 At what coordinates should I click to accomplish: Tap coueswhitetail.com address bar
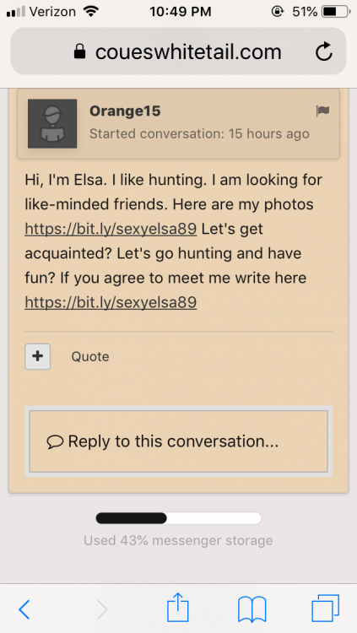pyautogui.click(x=178, y=51)
